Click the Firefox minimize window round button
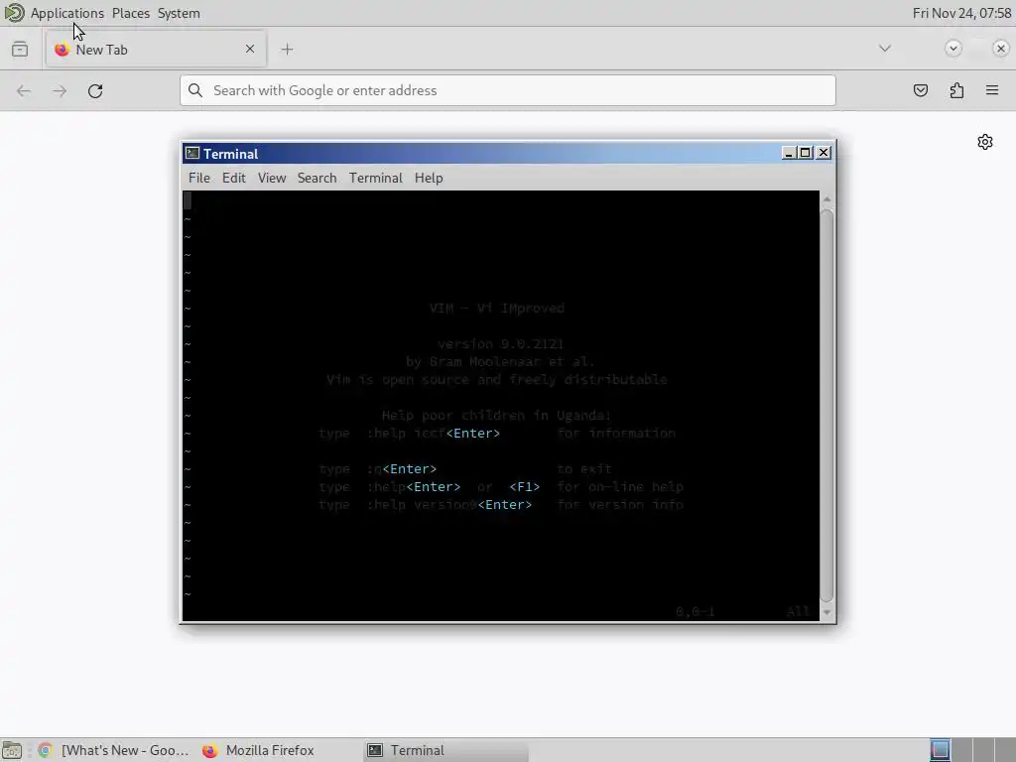1016x762 pixels. click(x=953, y=49)
